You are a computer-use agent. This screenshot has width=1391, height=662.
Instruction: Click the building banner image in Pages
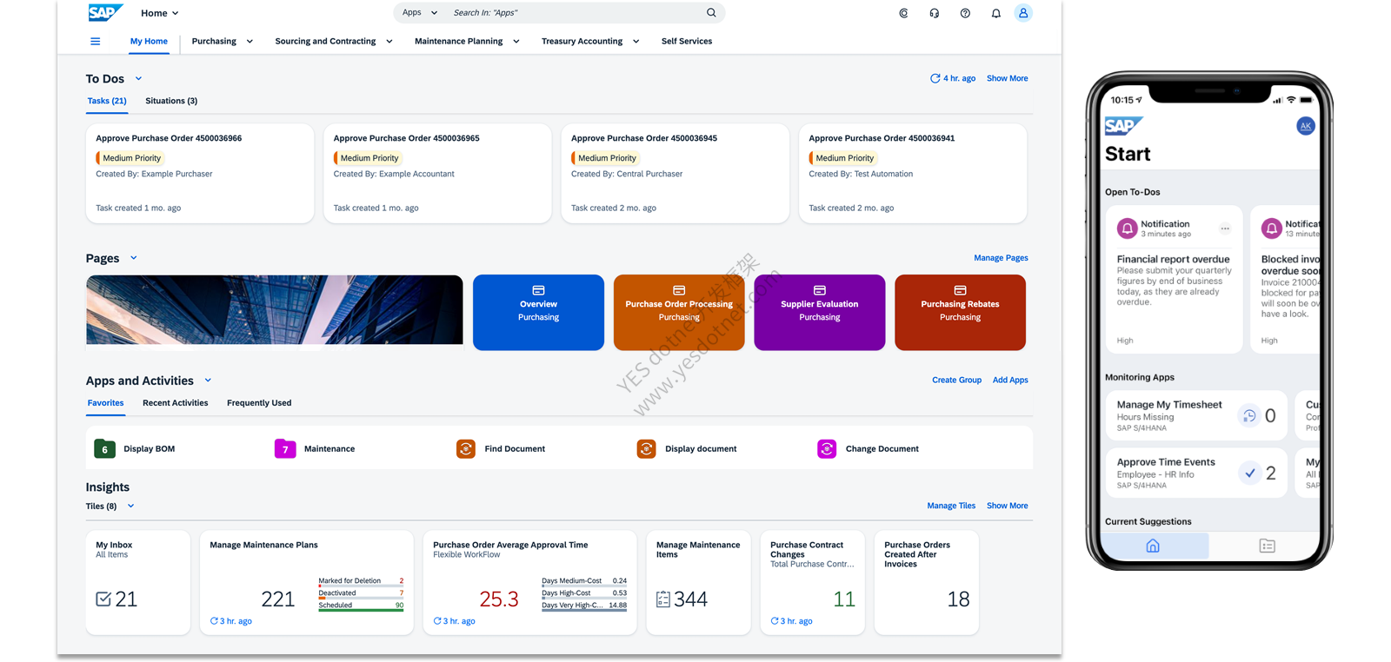[275, 310]
